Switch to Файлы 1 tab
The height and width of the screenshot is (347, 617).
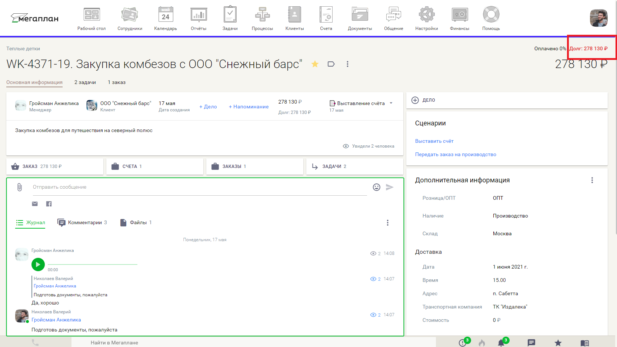coord(136,222)
